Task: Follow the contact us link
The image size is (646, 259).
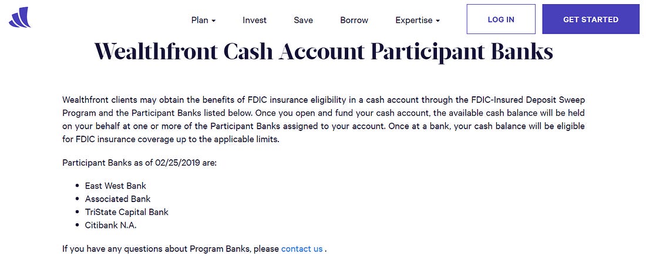Action: coord(302,248)
